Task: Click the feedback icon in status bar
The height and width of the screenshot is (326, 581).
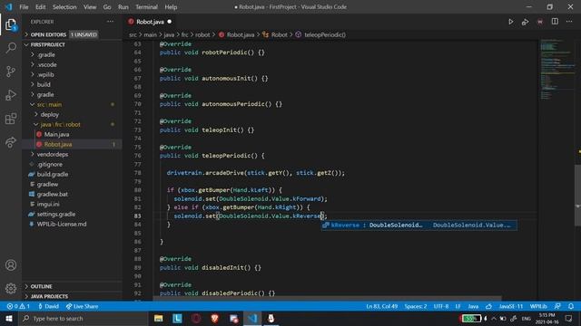Action: click(x=557, y=306)
